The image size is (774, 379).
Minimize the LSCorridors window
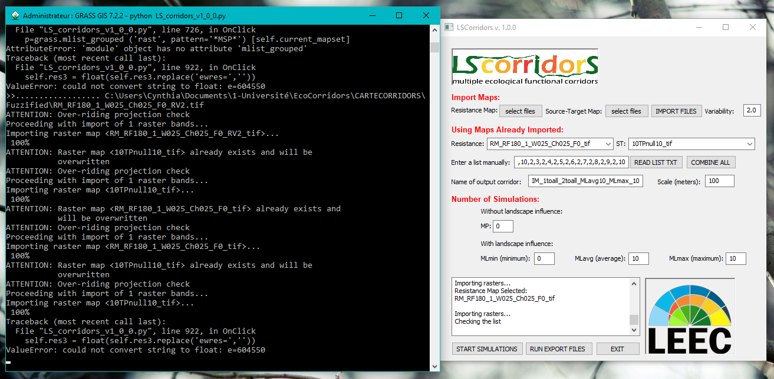[699, 27]
